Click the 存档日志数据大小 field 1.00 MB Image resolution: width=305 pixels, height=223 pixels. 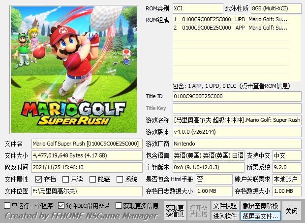214,191
